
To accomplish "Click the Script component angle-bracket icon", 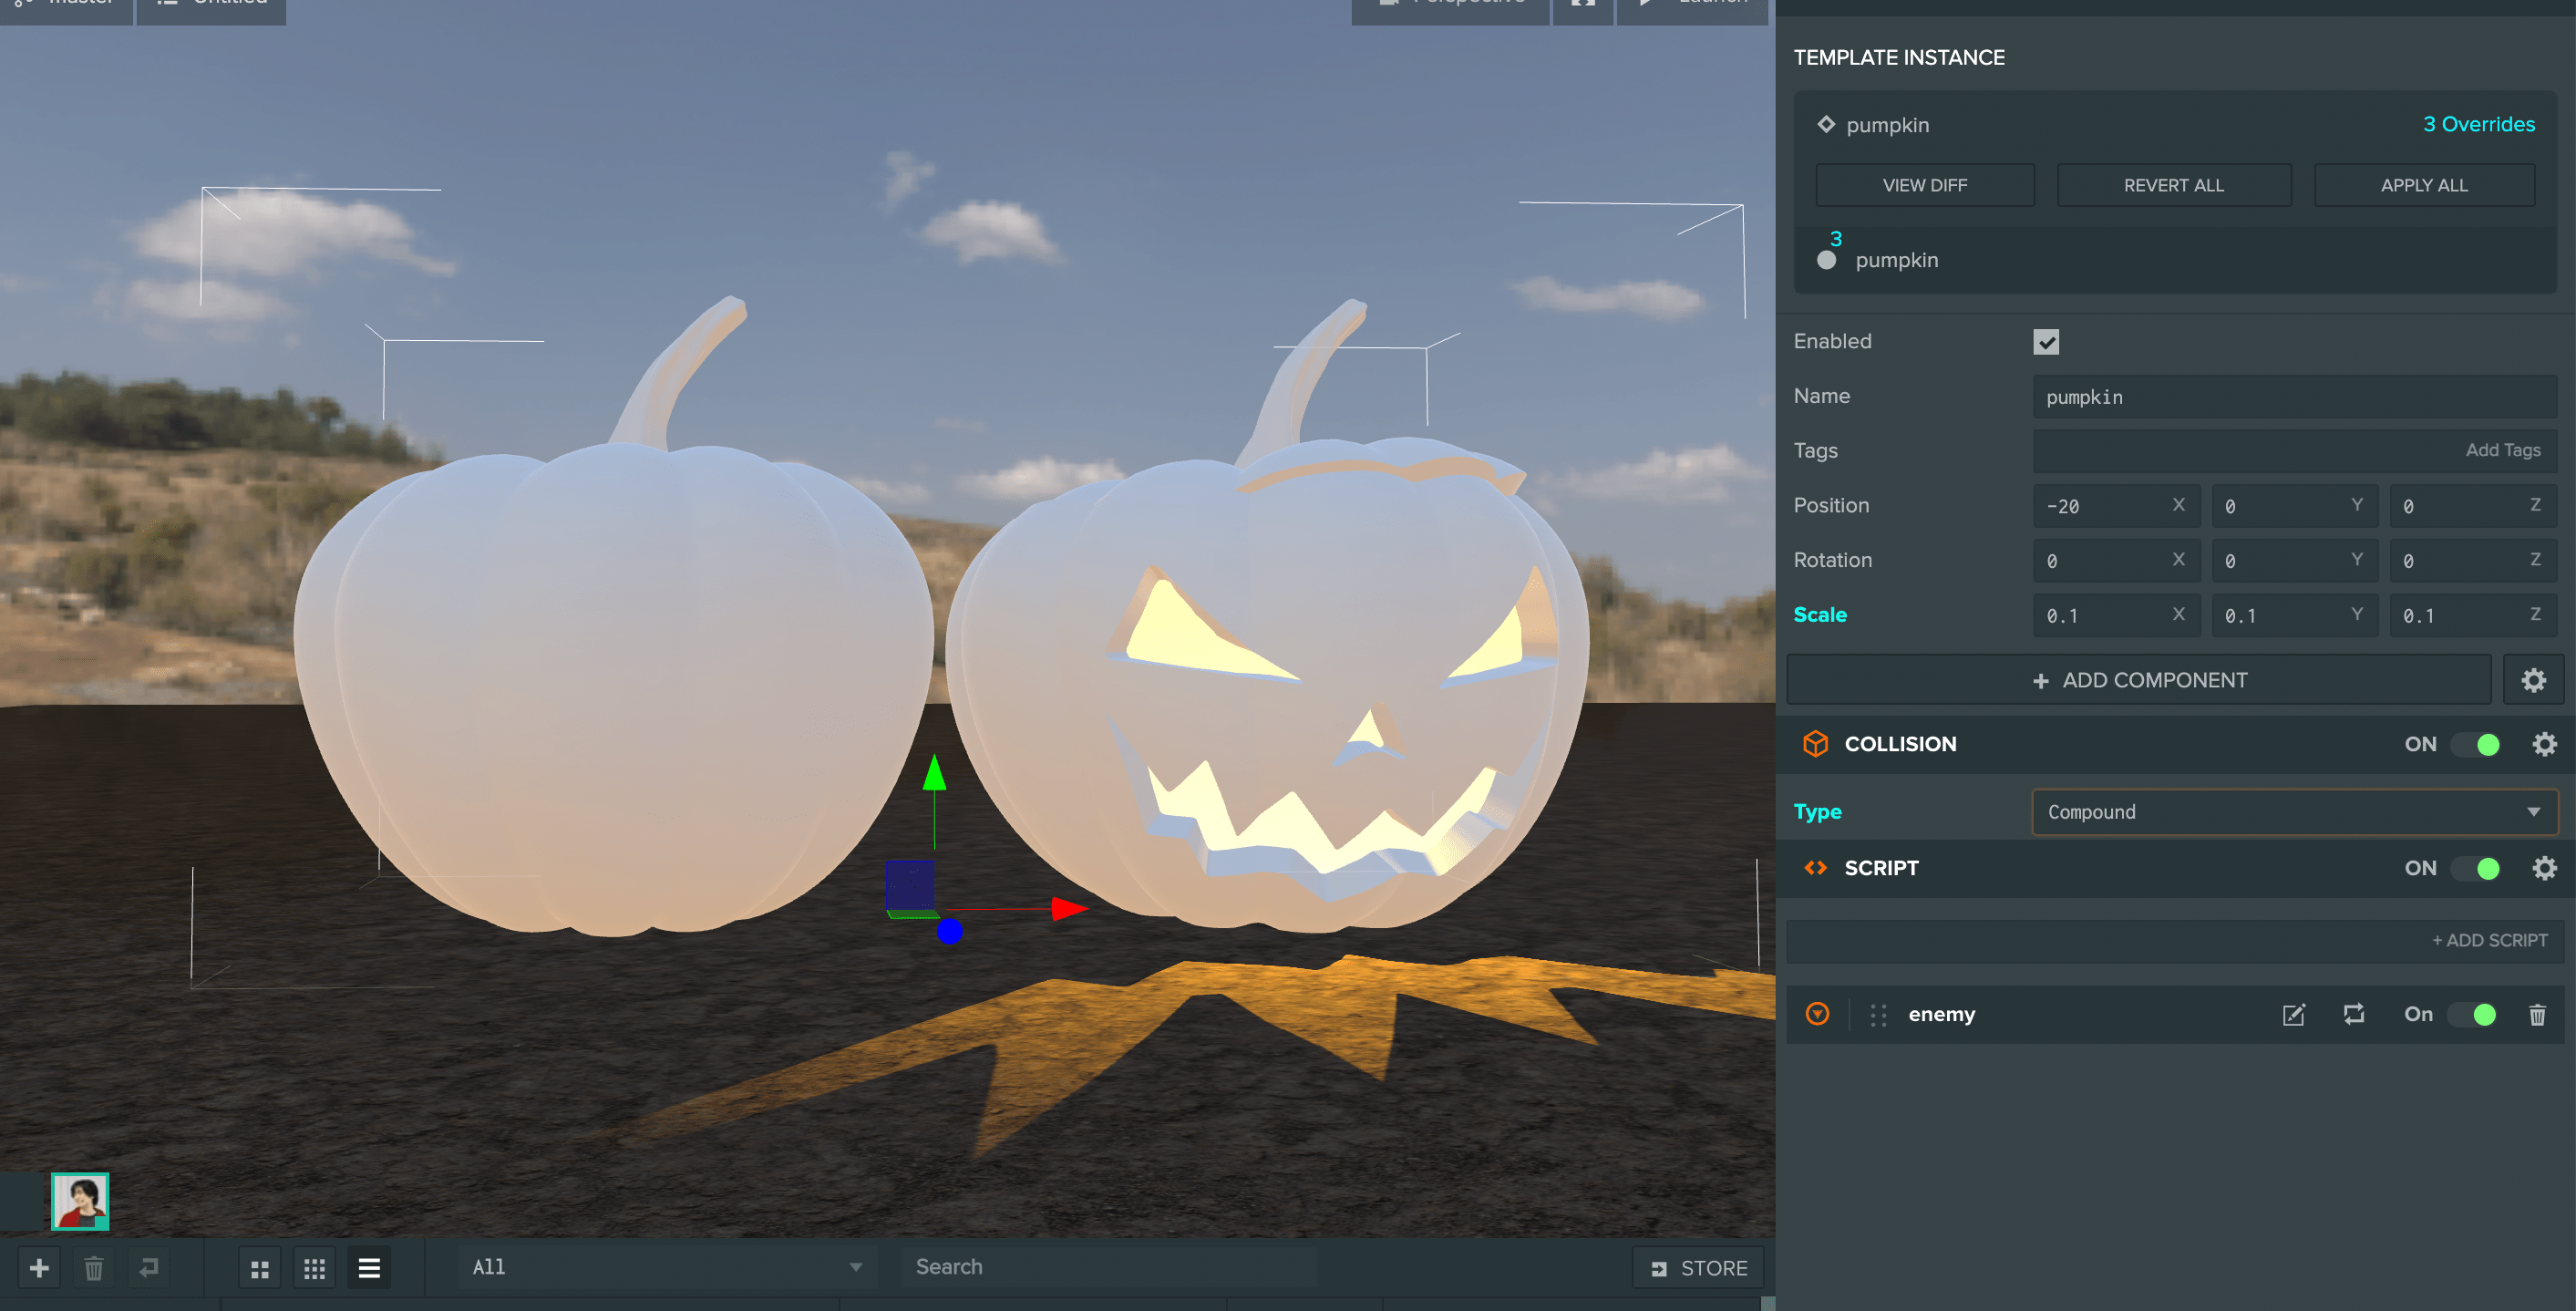I will tap(1817, 866).
